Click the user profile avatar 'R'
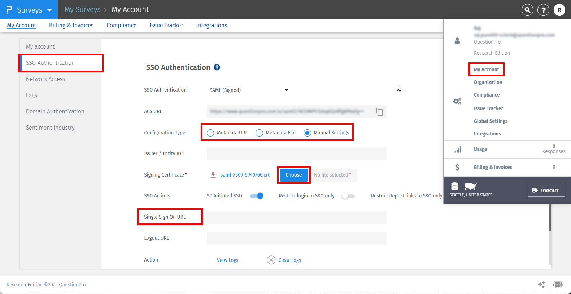 [x=559, y=10]
